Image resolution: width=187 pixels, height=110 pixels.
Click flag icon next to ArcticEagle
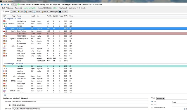tap(4, 84)
